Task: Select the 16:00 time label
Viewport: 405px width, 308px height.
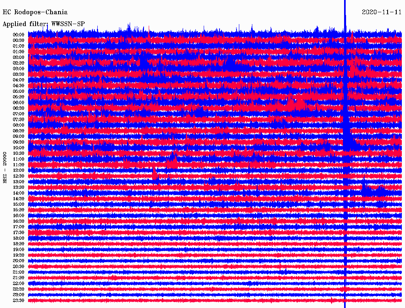Action: [x=19, y=216]
